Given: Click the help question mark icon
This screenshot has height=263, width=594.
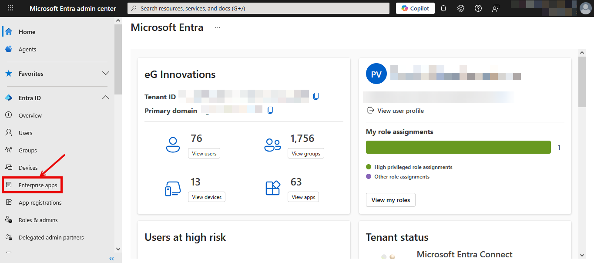Looking at the screenshot, I should [478, 8].
